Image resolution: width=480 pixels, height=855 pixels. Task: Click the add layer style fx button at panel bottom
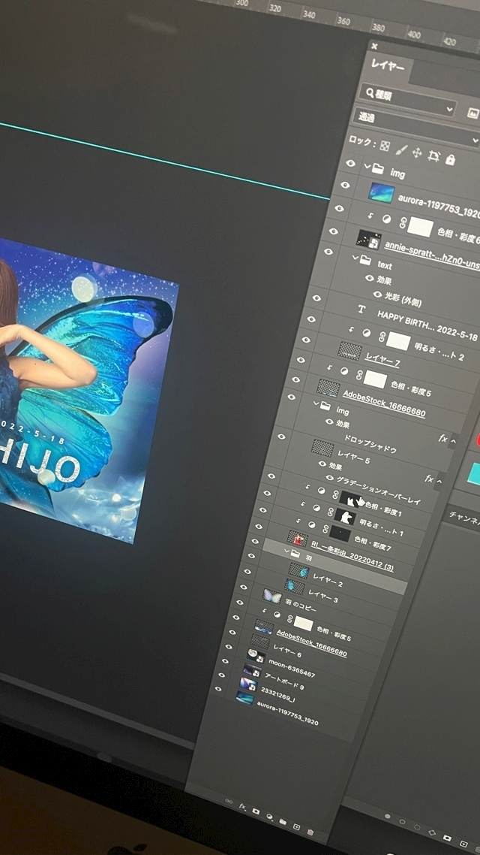242,807
